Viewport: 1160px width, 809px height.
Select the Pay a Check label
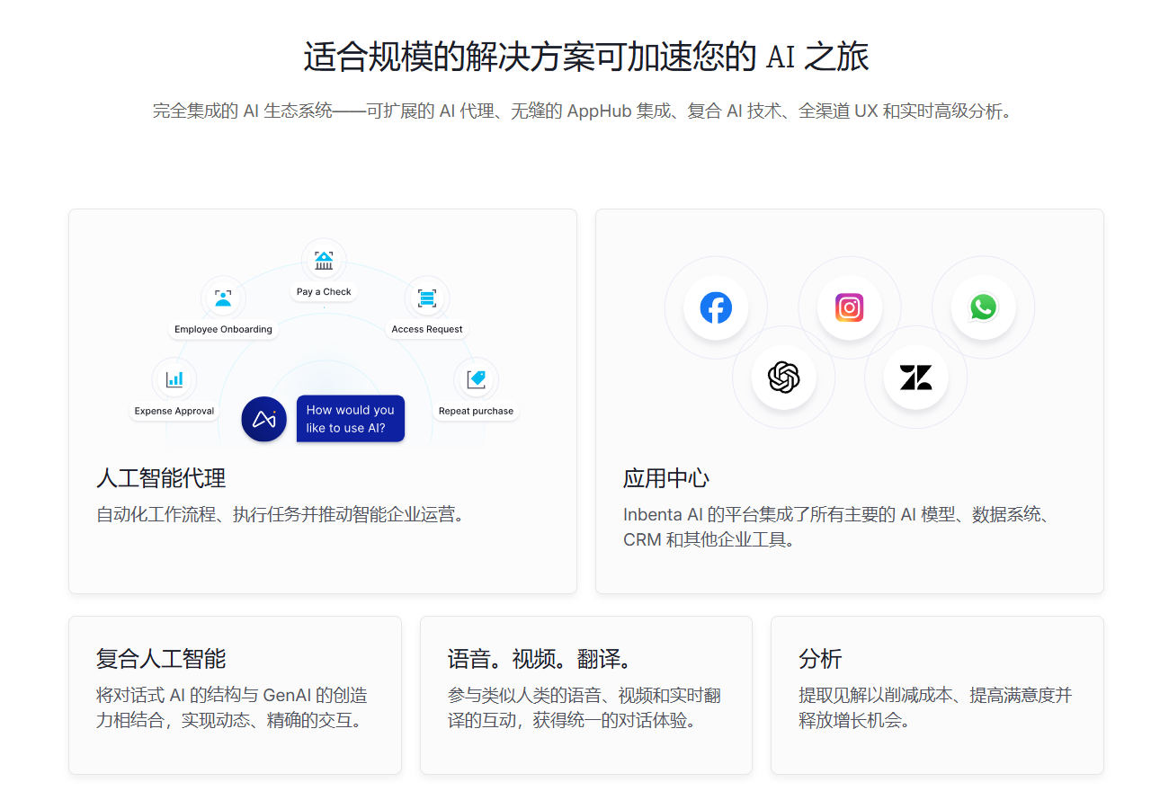coord(324,292)
